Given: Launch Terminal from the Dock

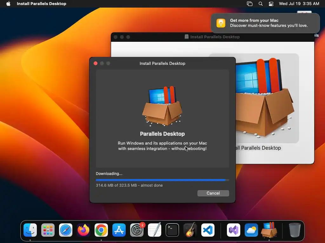Looking at the screenshot, I should pos(172,230).
